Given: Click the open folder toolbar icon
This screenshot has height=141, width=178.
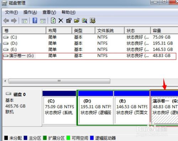Looking at the screenshot, I should coord(77,21).
